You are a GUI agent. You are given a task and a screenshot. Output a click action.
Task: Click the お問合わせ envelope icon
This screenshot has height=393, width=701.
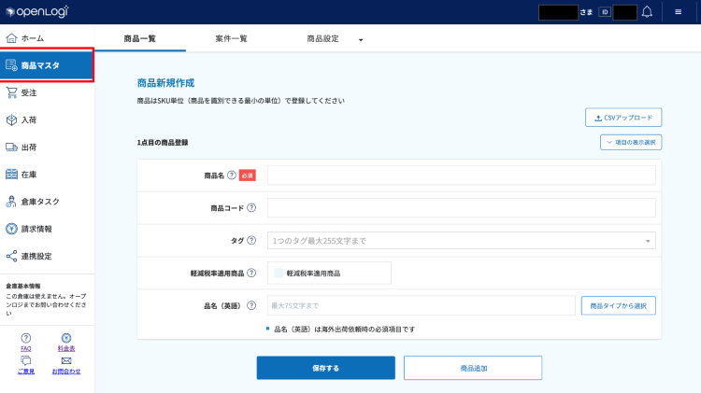tap(66, 361)
